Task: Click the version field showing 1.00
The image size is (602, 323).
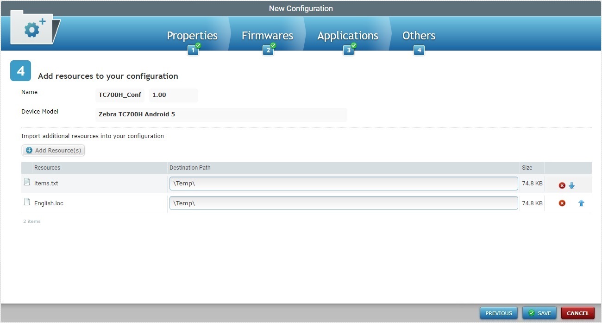Action: (173, 95)
